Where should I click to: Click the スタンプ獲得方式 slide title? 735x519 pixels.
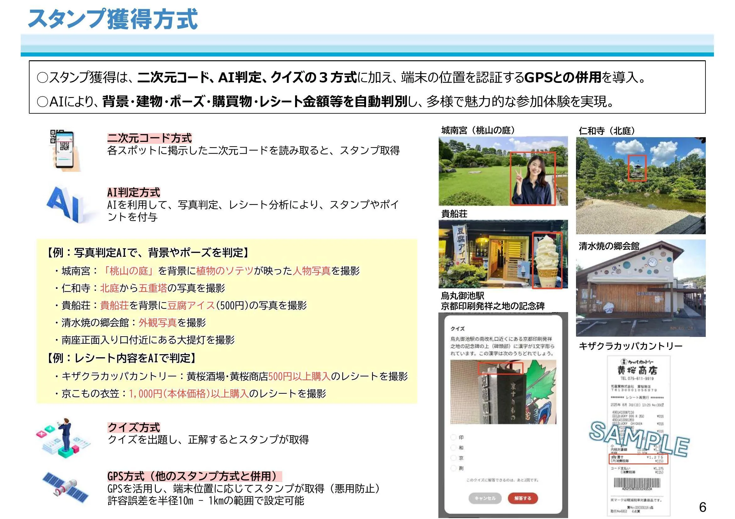(113, 19)
